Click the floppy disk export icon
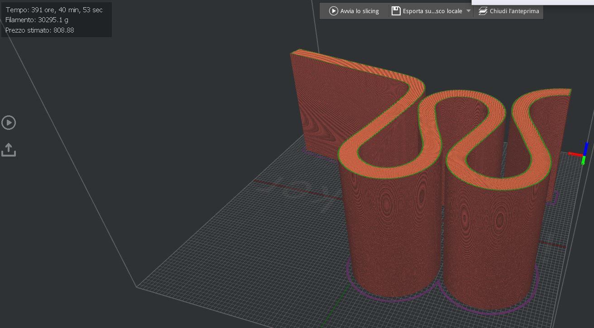594x328 pixels. pos(396,11)
